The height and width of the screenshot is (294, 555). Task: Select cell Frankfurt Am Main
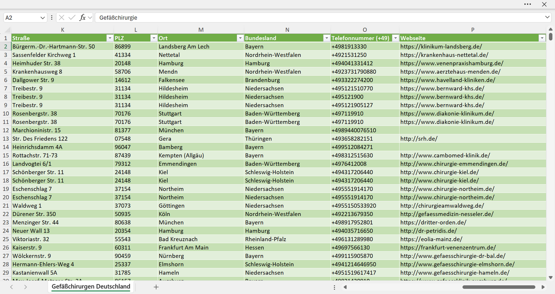pyautogui.click(x=201, y=248)
